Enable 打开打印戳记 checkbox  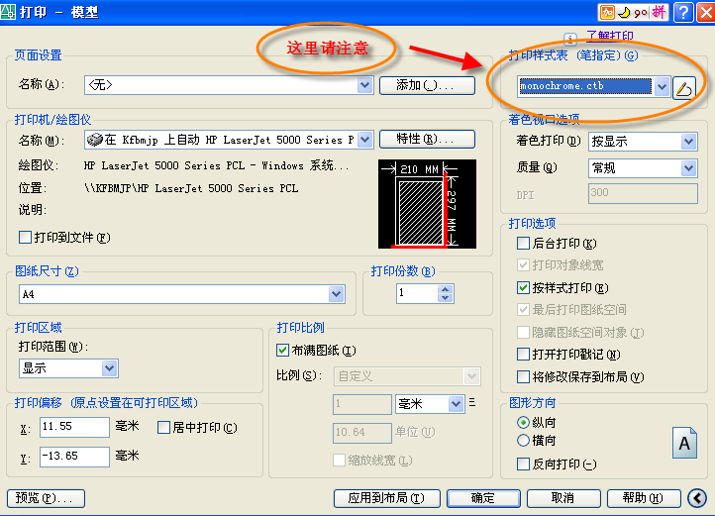[x=524, y=354]
